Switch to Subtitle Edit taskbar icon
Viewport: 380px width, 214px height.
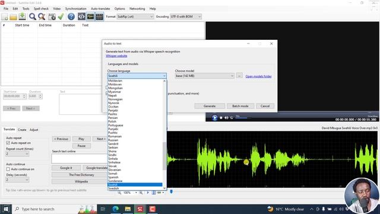click(x=140, y=209)
